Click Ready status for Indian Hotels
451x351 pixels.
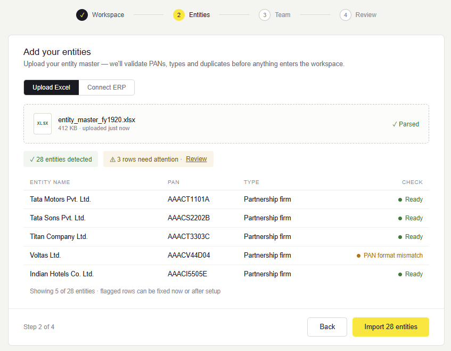click(411, 274)
